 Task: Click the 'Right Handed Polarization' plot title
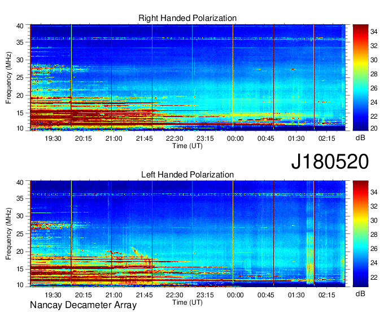(x=187, y=18)
